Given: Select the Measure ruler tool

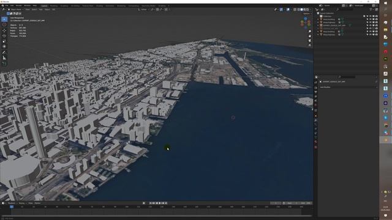Looking at the screenshot, I should click(x=4, y=58).
